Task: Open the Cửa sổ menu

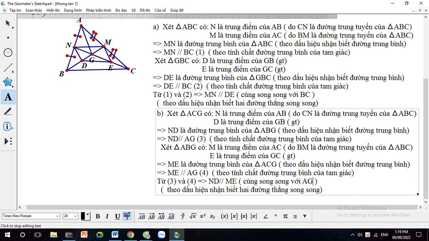Action: (160, 10)
